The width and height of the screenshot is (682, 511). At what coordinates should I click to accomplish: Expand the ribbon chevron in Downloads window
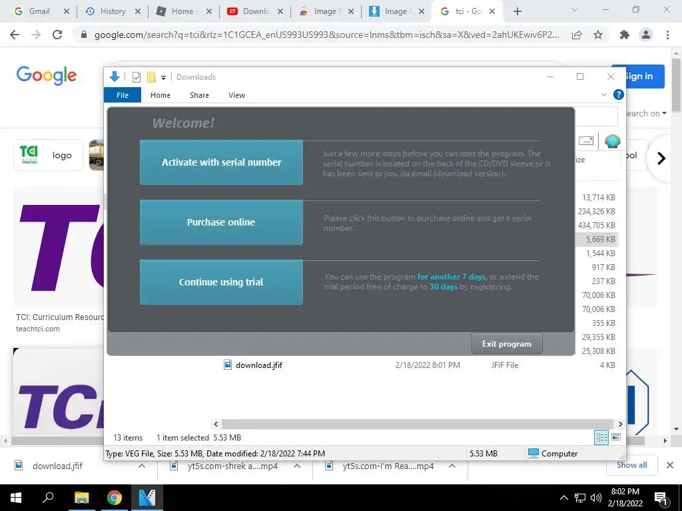[603, 94]
